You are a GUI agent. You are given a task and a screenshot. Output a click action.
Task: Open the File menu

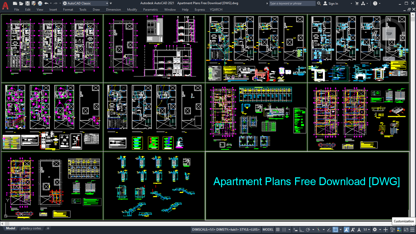[17, 10]
